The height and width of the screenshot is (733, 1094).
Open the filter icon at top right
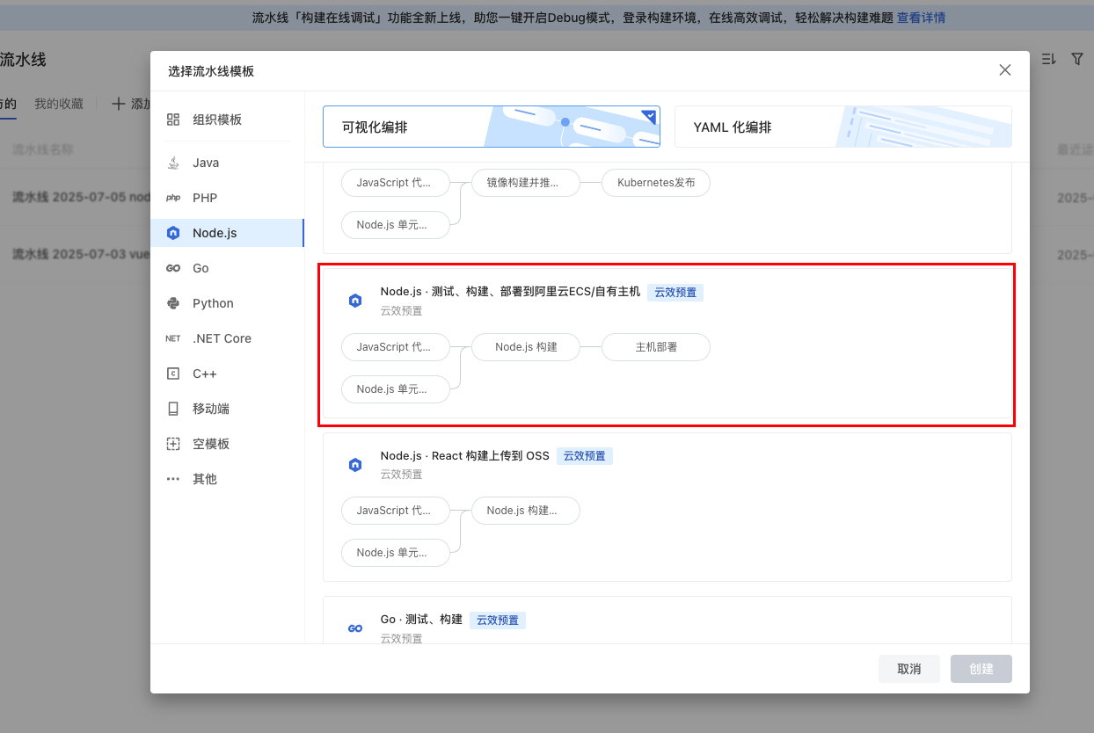1076,59
